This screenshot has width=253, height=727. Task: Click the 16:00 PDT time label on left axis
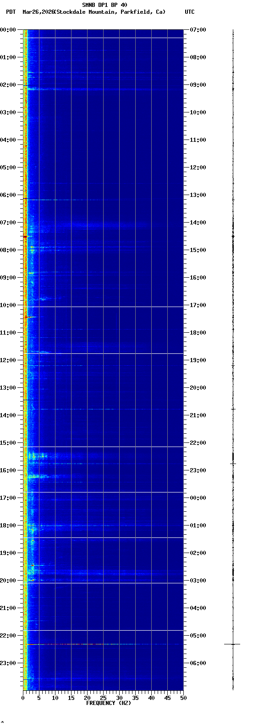click(8, 470)
